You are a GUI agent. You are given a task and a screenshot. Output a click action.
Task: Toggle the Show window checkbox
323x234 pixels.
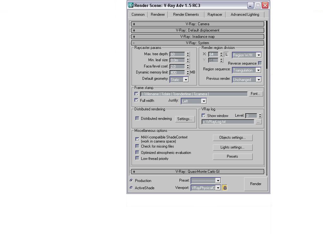[x=203, y=115]
